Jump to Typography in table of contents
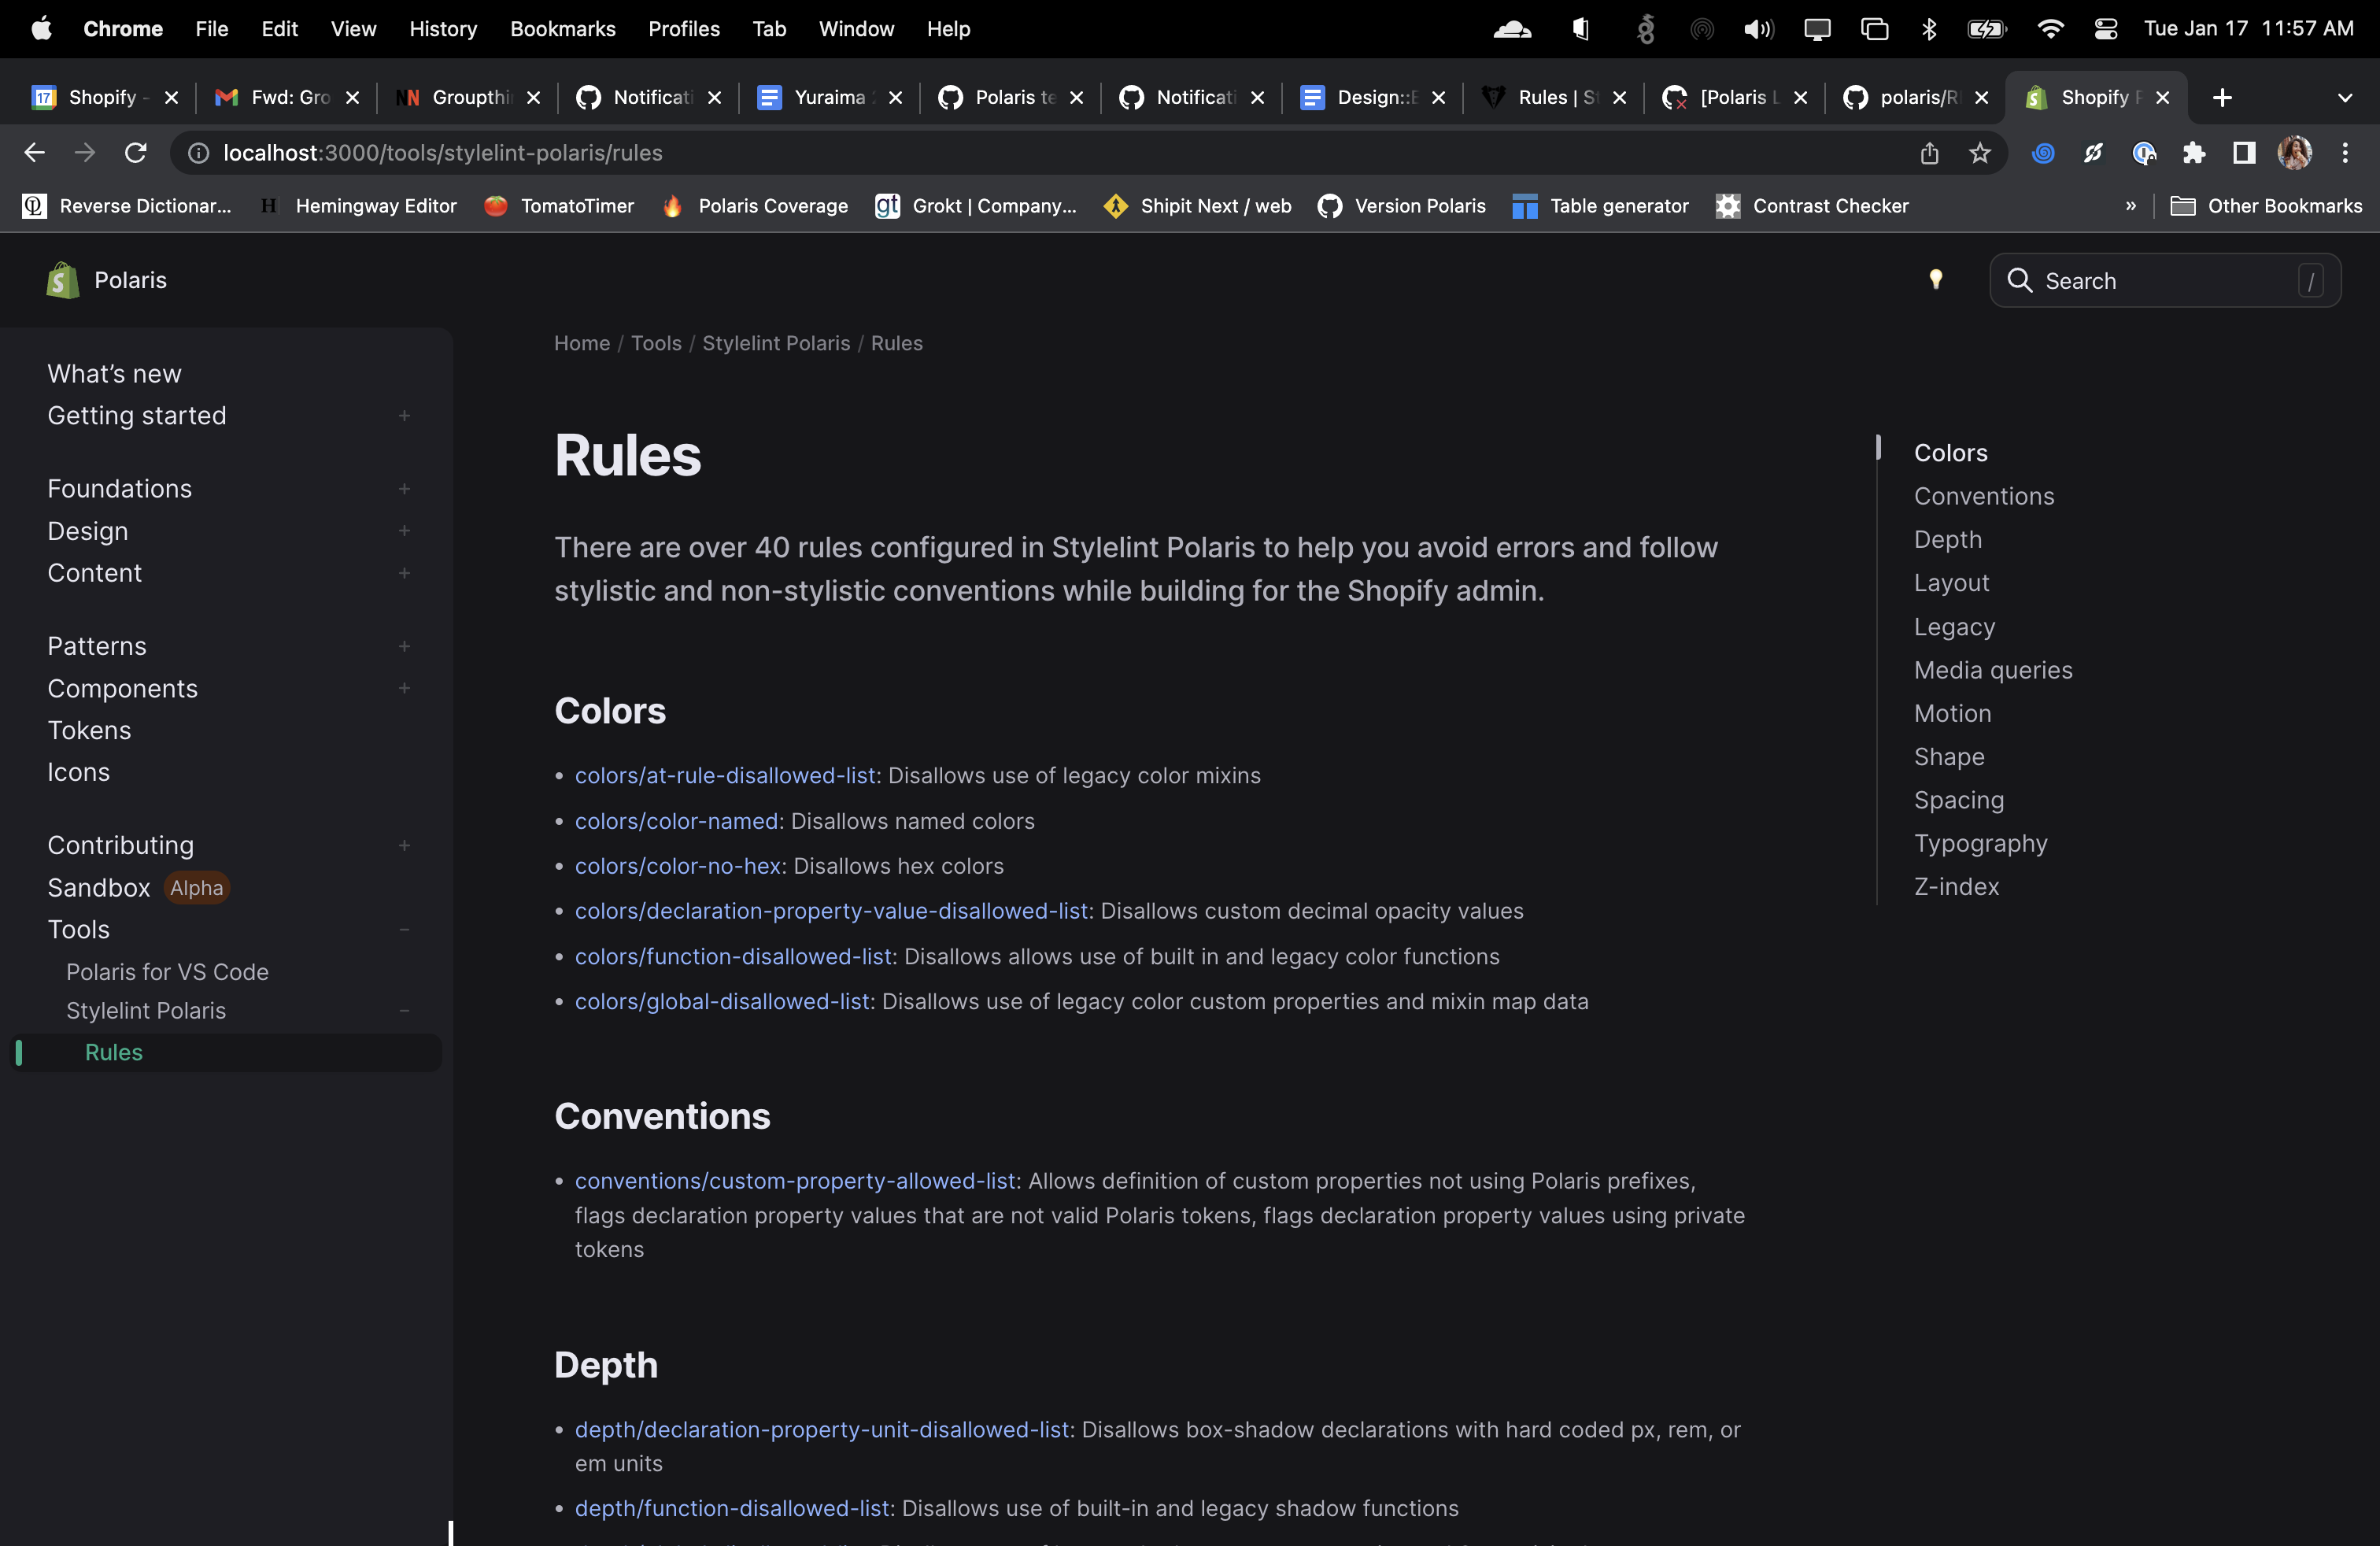This screenshot has height=1546, width=2380. [1980, 844]
